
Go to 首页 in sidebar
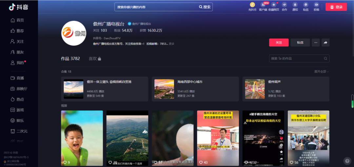click(x=17, y=20)
